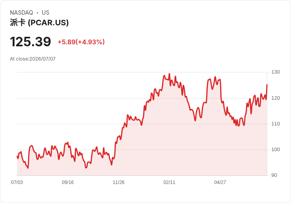Click the US market label
291x203 pixels.
(45, 13)
